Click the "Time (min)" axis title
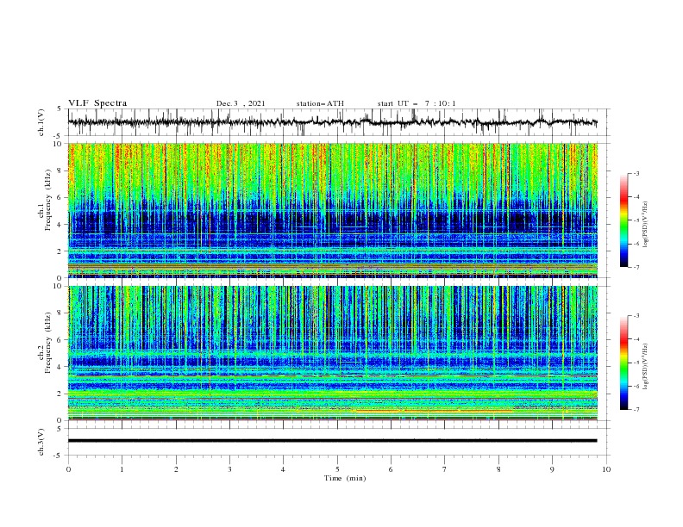683x527 pixels. pos(345,478)
